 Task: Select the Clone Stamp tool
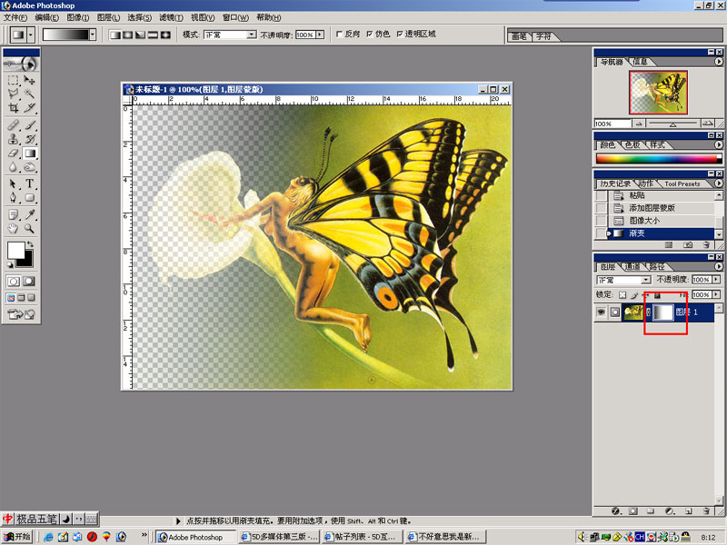pos(14,139)
